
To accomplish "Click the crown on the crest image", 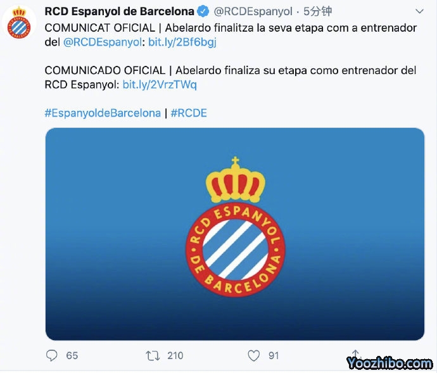I will click(236, 180).
